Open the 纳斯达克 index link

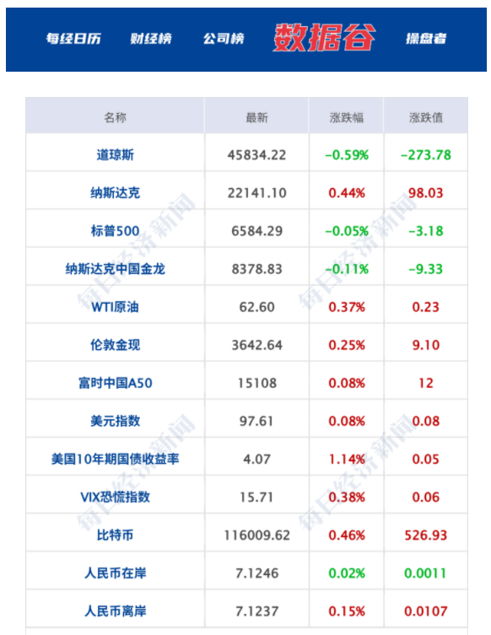(115, 193)
